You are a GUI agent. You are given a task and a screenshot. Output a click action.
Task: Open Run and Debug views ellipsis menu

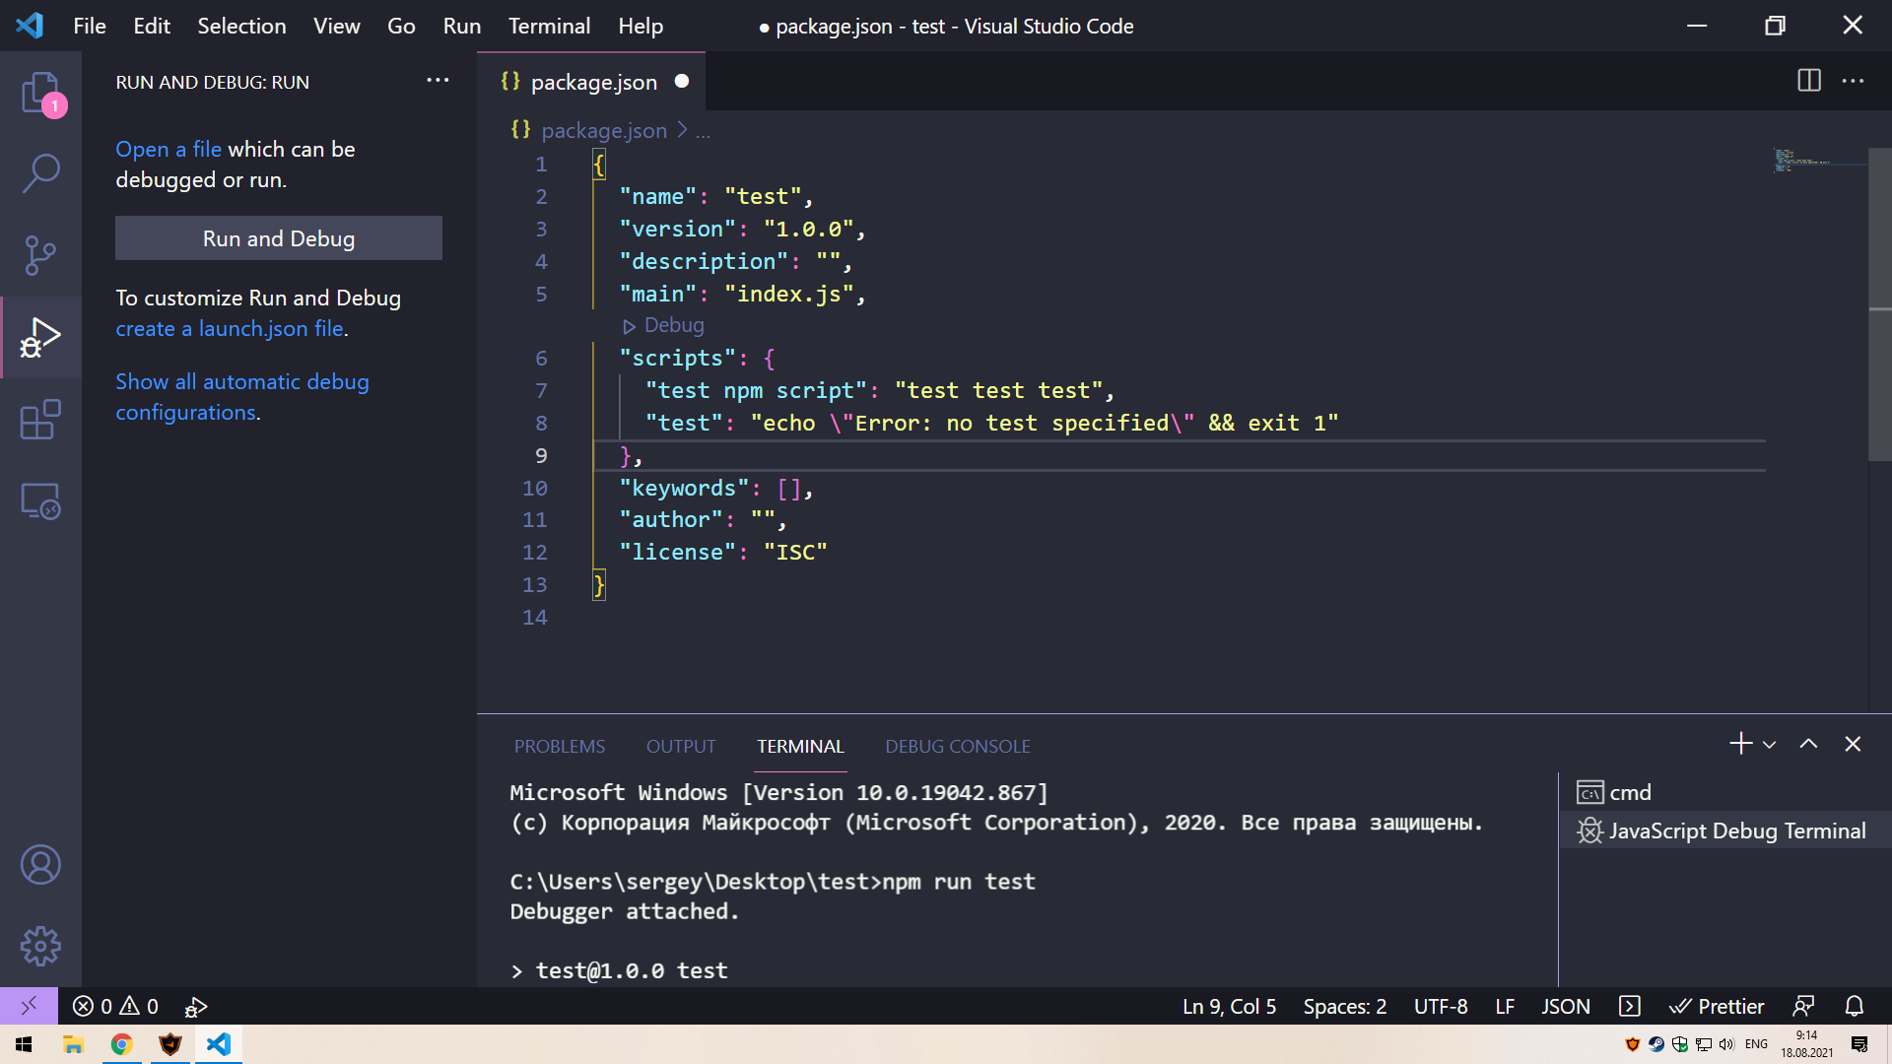click(x=438, y=81)
